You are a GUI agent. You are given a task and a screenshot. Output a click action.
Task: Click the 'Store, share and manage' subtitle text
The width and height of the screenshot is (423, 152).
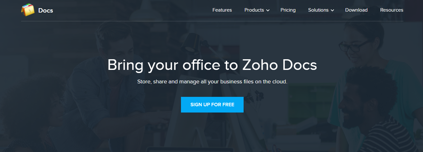click(212, 82)
